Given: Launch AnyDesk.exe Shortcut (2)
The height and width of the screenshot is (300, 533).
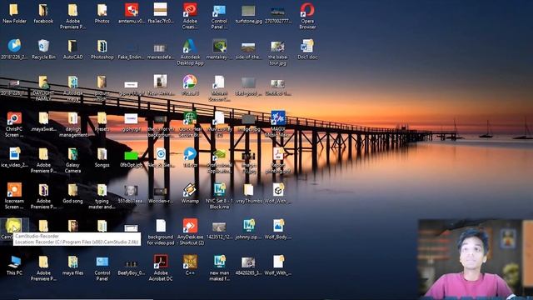Looking at the screenshot, I should [x=190, y=232].
